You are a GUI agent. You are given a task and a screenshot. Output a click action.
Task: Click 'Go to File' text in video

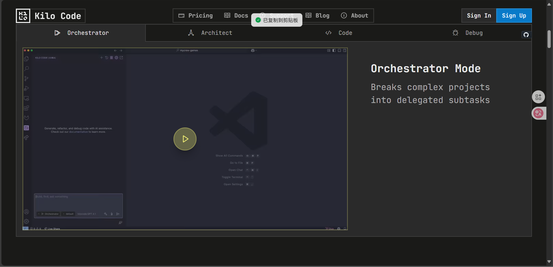coord(236,163)
